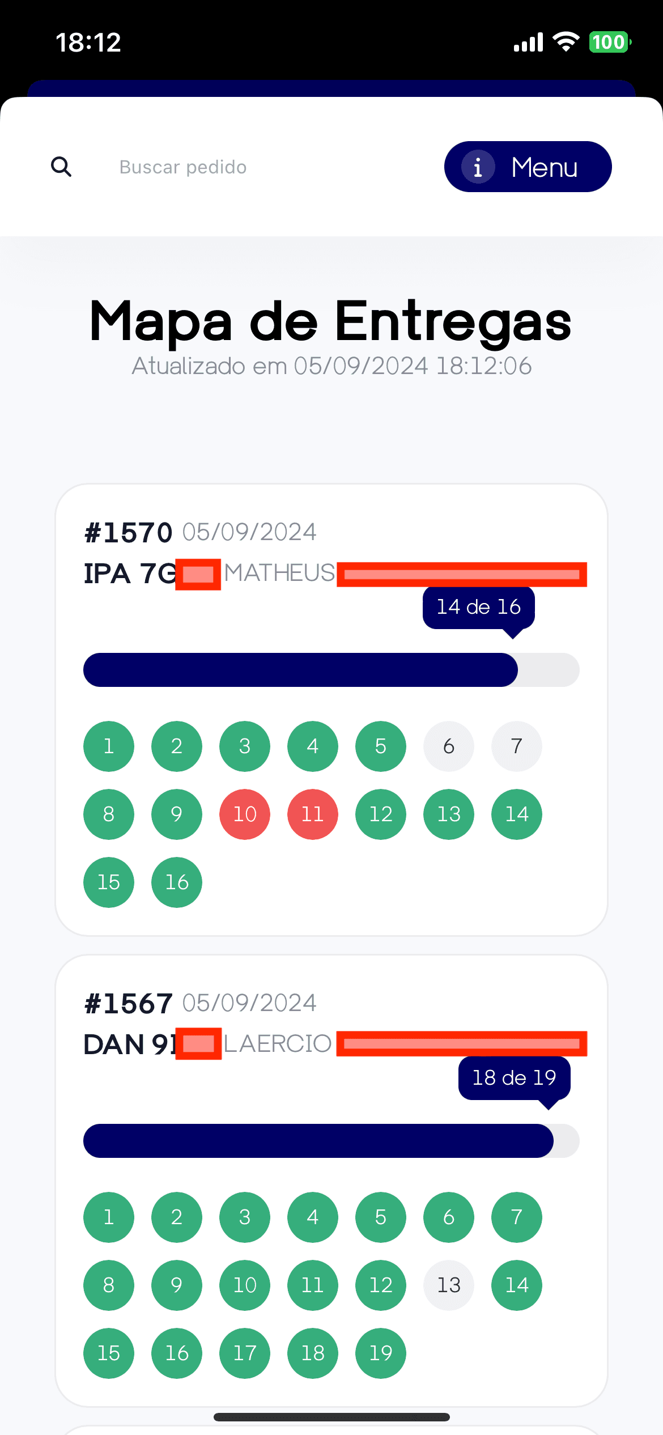
Task: Tap the battery indicator in status bar
Action: tap(610, 42)
